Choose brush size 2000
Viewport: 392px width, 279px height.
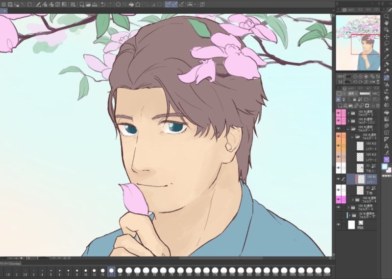click(x=327, y=272)
